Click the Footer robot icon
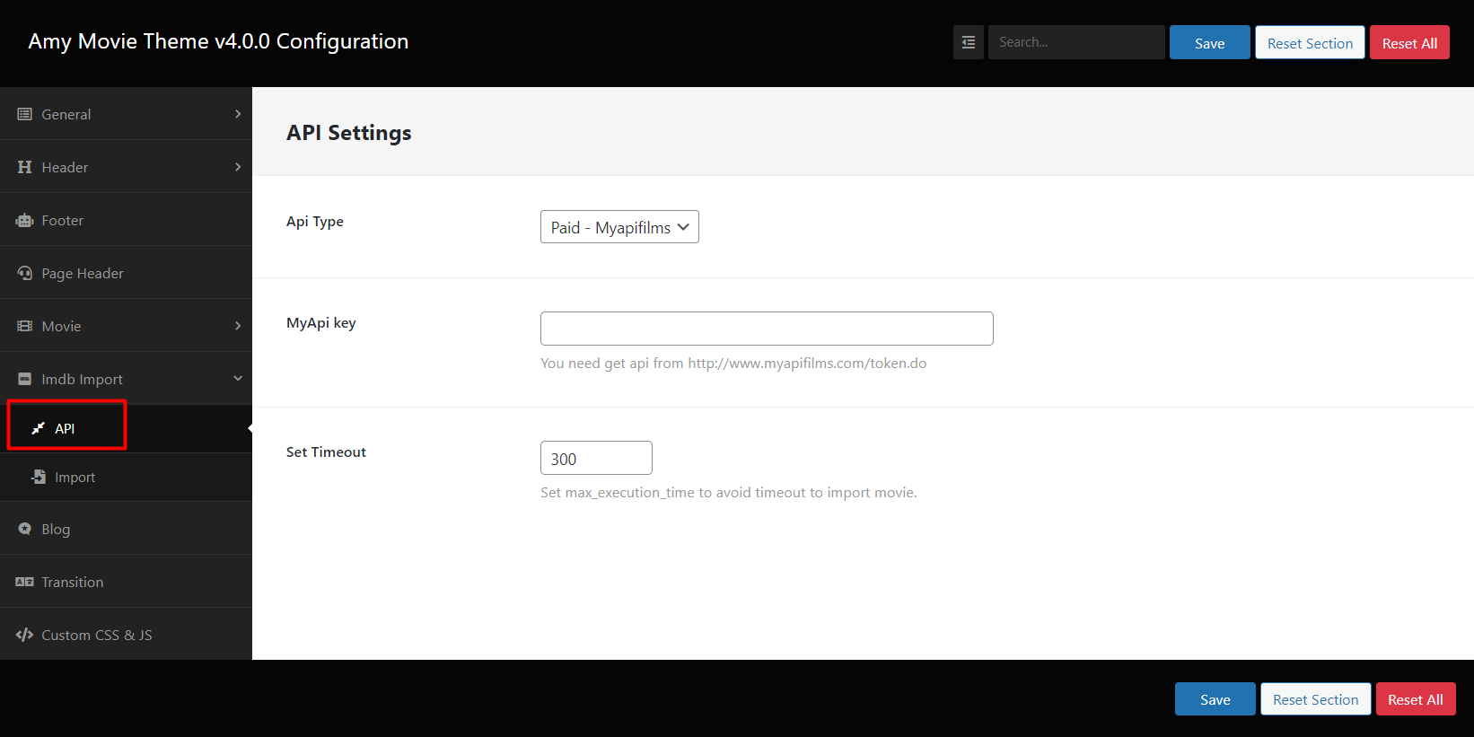The width and height of the screenshot is (1474, 737). pos(24,220)
